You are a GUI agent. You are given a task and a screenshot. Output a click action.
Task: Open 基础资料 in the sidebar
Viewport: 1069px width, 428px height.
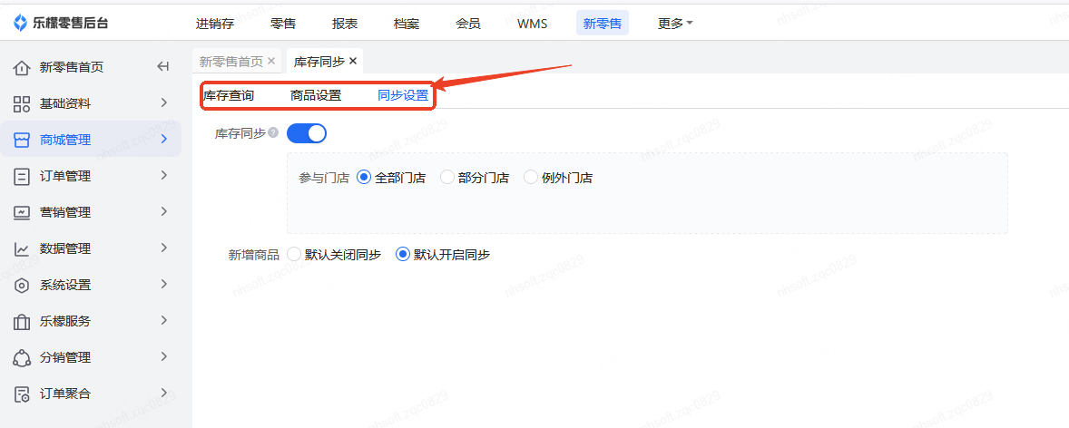[x=91, y=103]
